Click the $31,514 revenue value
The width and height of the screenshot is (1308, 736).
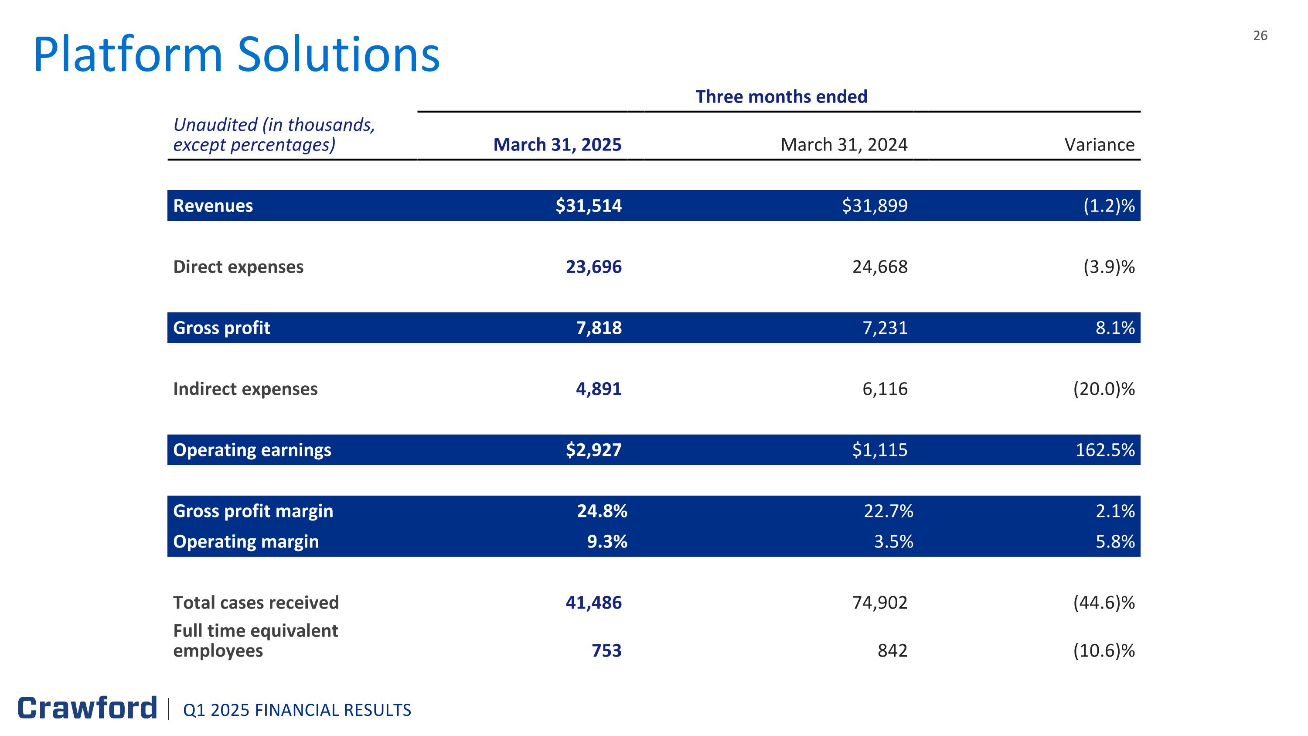click(588, 206)
